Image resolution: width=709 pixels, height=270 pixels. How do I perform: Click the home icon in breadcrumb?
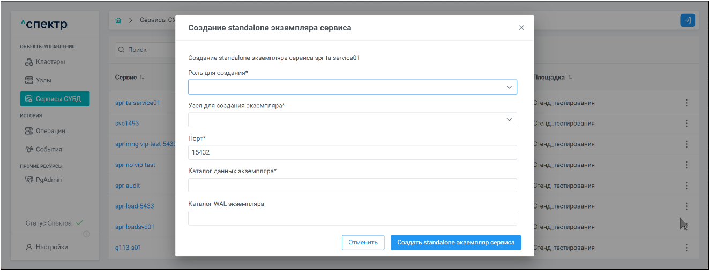118,20
